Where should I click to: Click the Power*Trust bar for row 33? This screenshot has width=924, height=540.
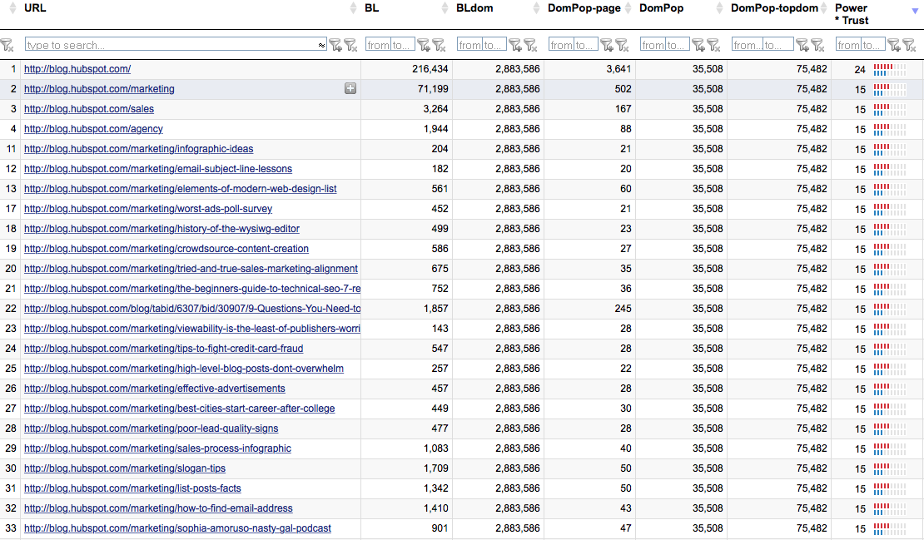[890, 529]
